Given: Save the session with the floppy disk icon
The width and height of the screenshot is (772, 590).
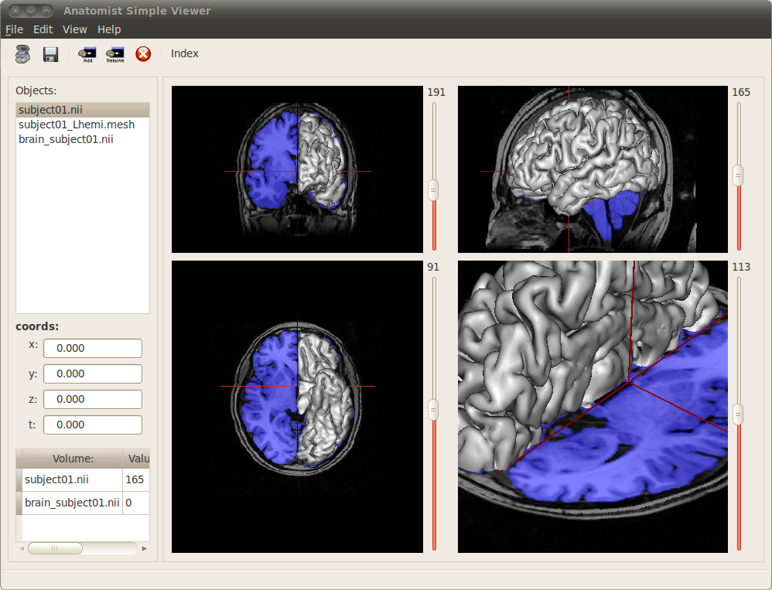Looking at the screenshot, I should click(50, 54).
